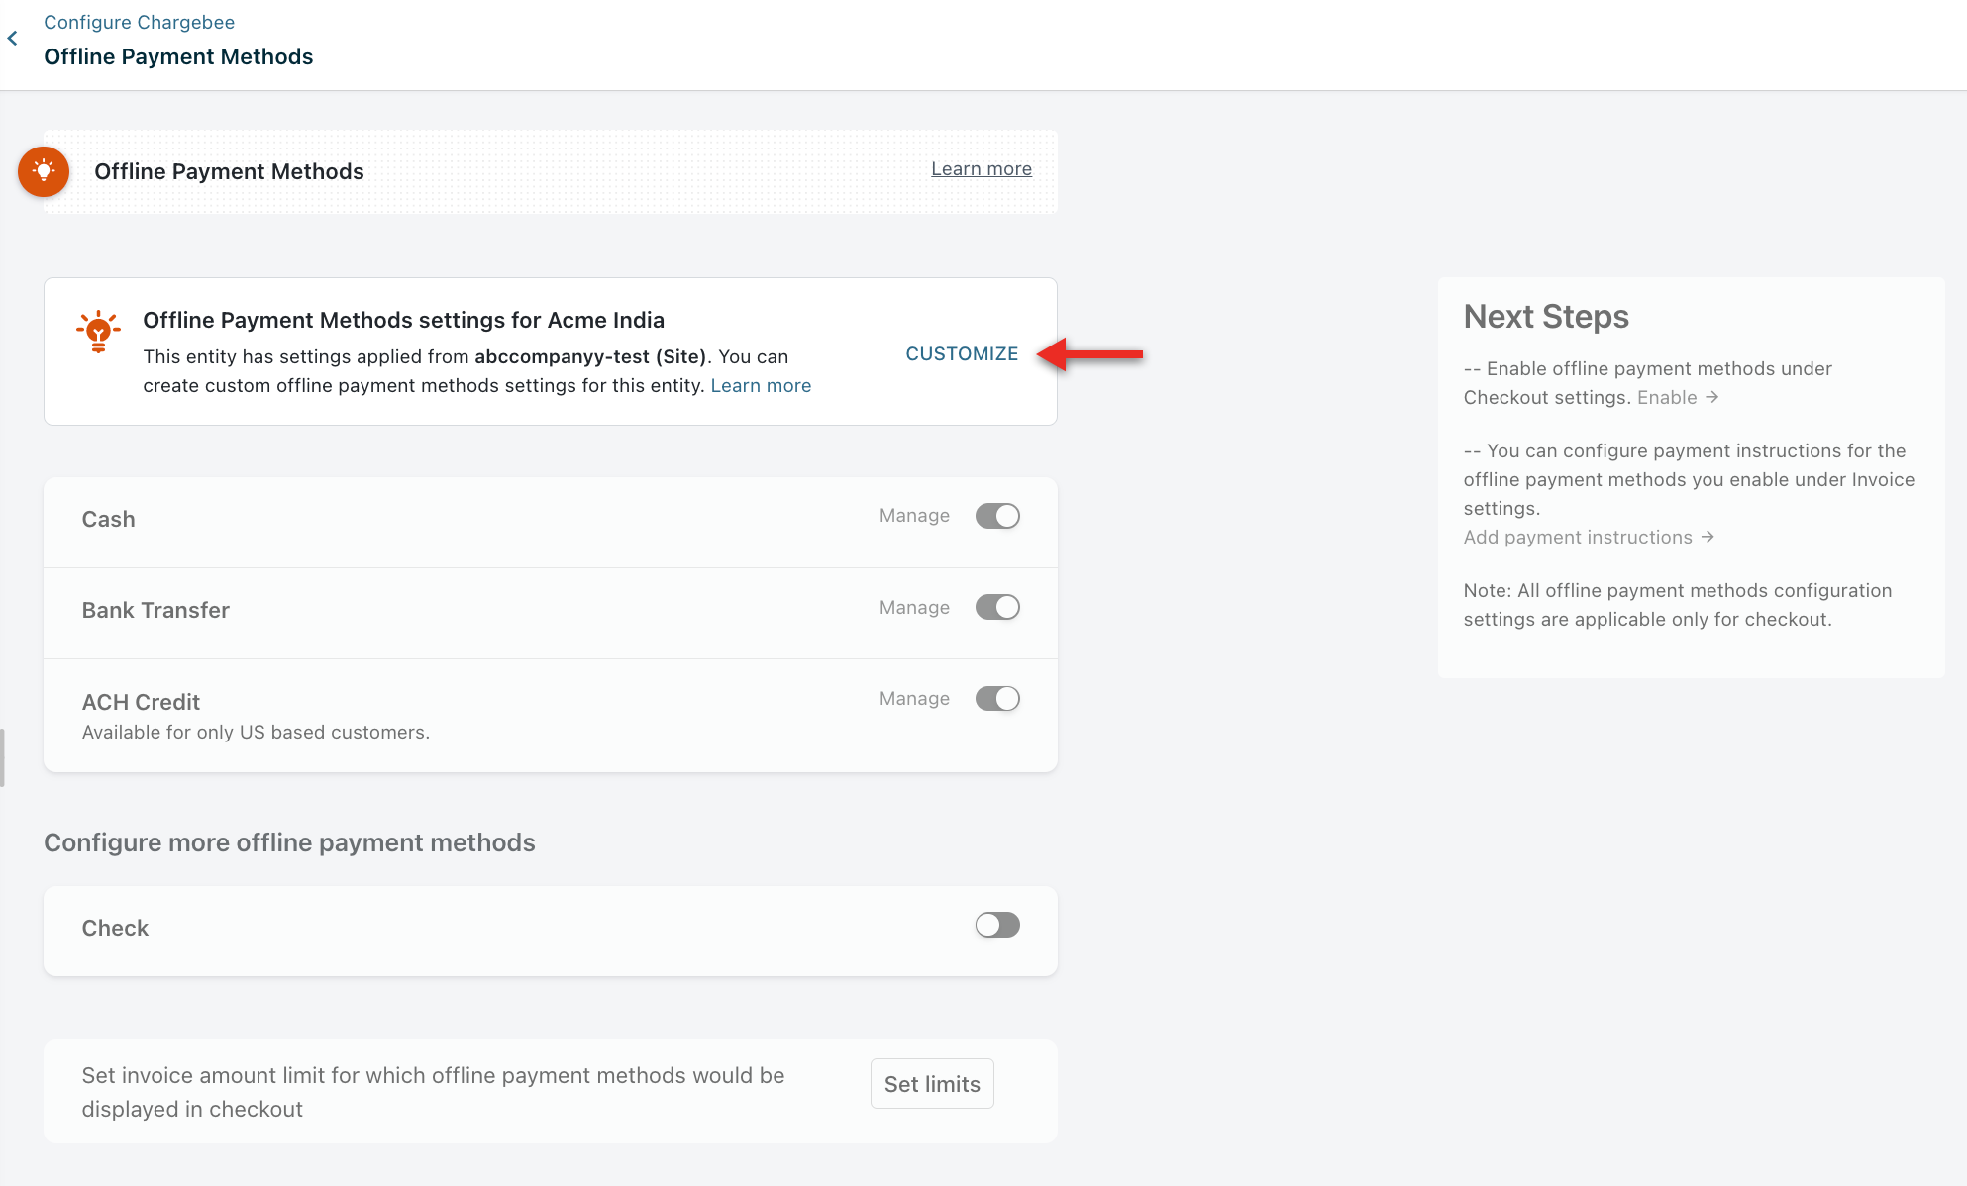The height and width of the screenshot is (1186, 1967).
Task: Click arrow icon next to Enable
Action: [x=1712, y=397]
